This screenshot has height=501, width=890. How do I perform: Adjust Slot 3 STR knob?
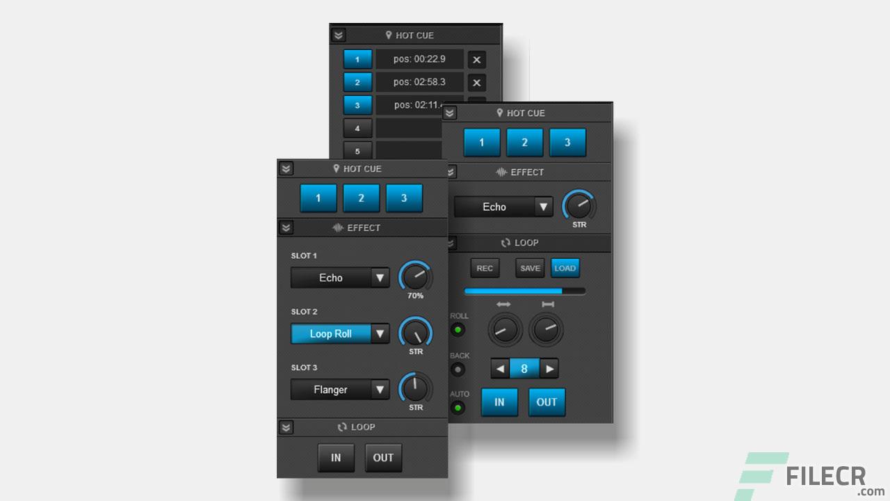click(415, 388)
